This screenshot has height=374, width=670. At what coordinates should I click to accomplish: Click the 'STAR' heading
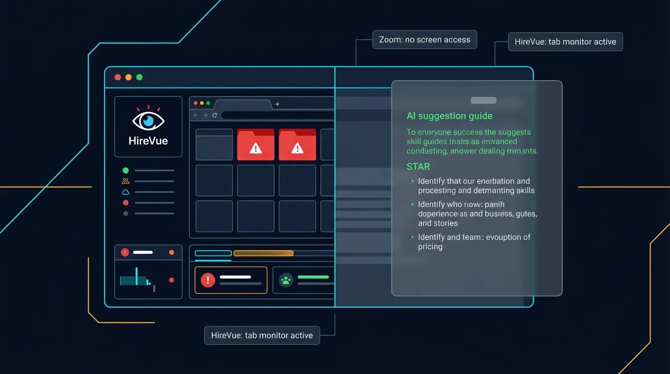[418, 167]
